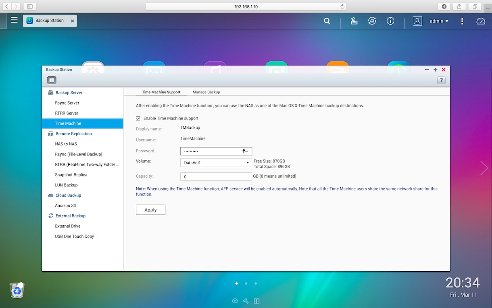492x308 pixels.
Task: Open event notifications info icon
Action: point(390,21)
